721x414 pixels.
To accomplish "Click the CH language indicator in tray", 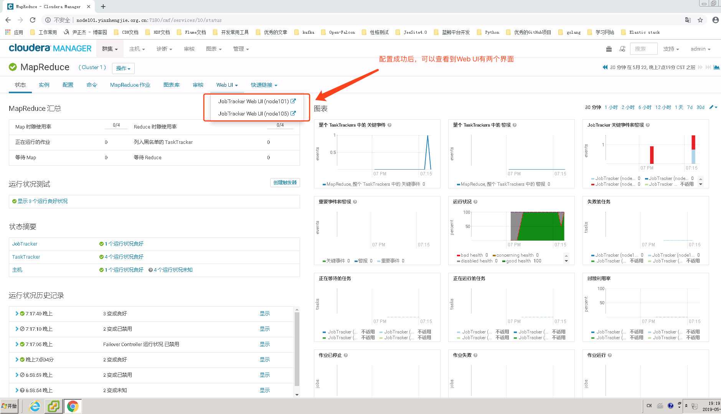I will 649,406.
